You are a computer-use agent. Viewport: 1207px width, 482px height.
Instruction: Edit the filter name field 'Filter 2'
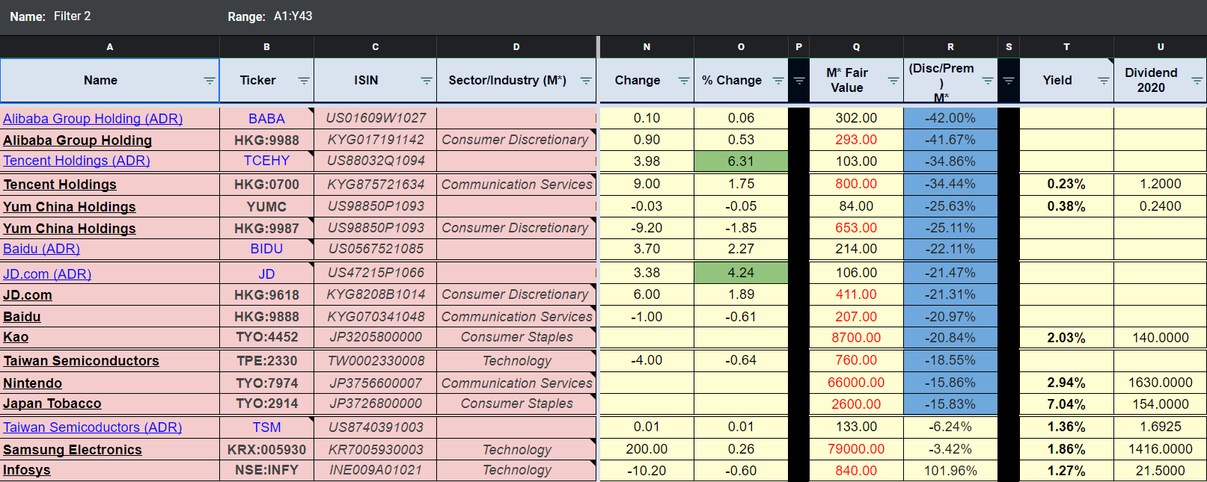click(x=73, y=16)
